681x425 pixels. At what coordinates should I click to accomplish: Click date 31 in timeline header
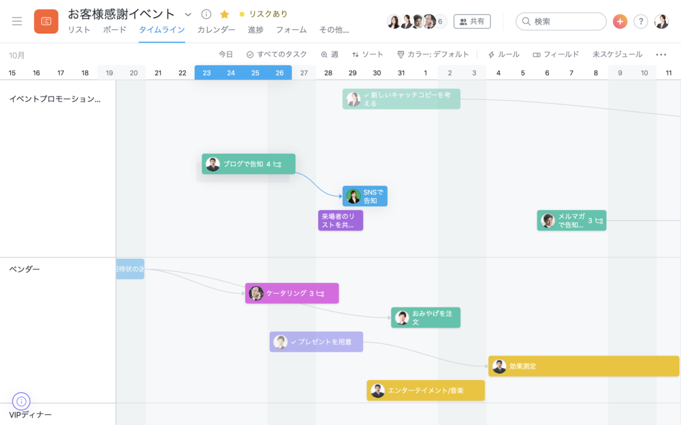click(x=401, y=73)
